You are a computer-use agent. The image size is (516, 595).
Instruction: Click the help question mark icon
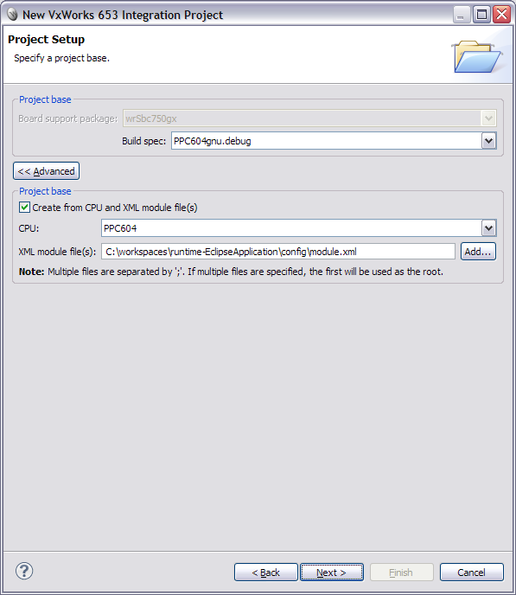tap(24, 571)
